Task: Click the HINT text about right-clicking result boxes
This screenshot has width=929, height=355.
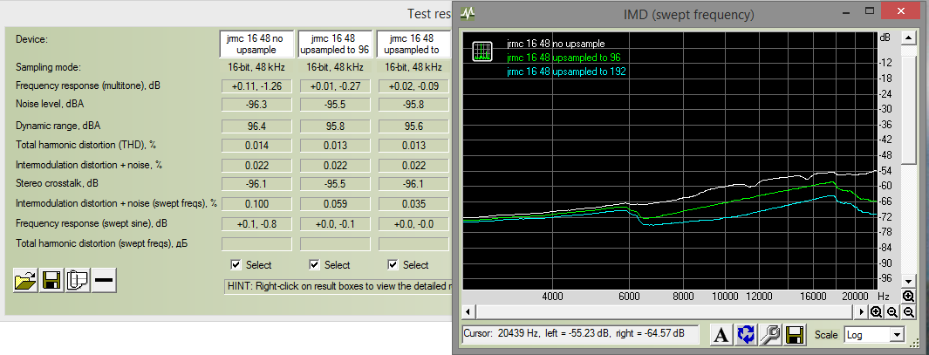Action: coord(338,286)
